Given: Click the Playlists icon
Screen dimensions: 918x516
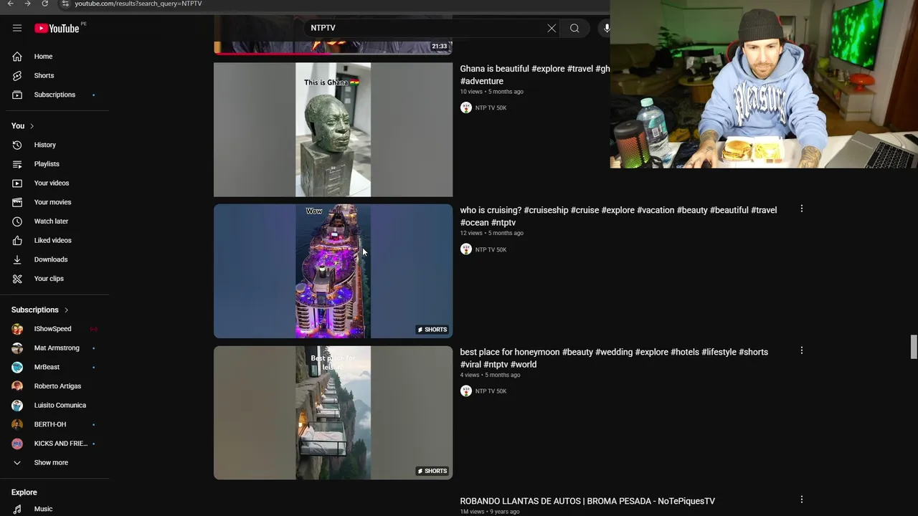Looking at the screenshot, I should click(x=17, y=164).
